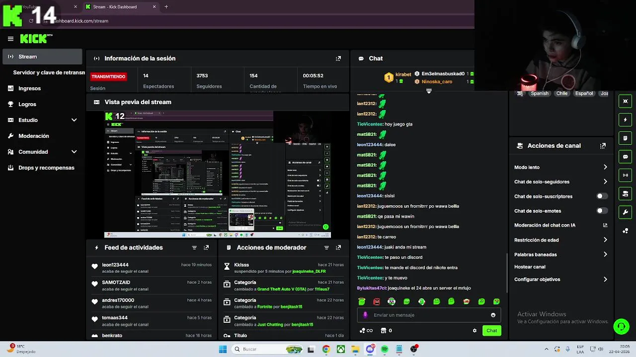
Task: Open Chat de solo-seguidores options arrow
Action: click(605, 182)
